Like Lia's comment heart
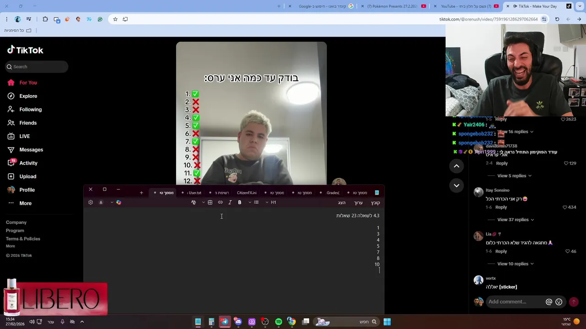This screenshot has height=329, width=586. point(567,251)
